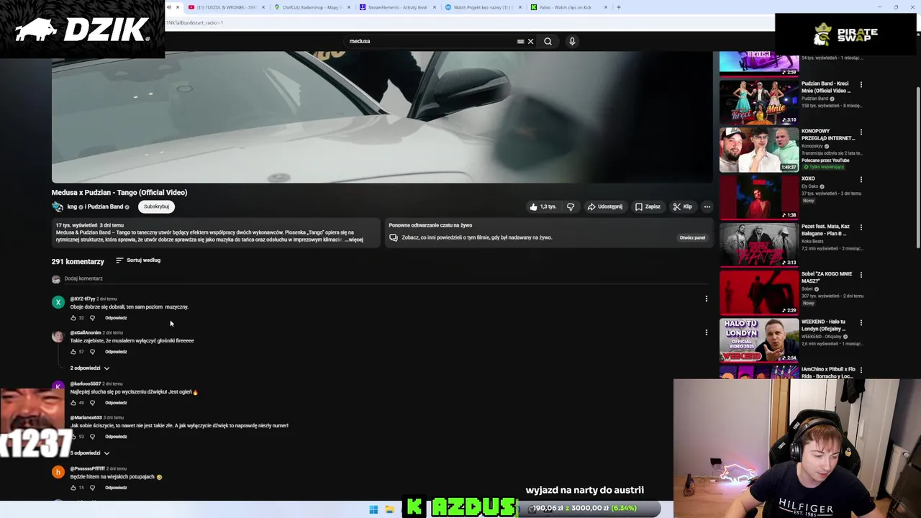Switch to Patiro Watch clips on Kick tab

pos(566,7)
